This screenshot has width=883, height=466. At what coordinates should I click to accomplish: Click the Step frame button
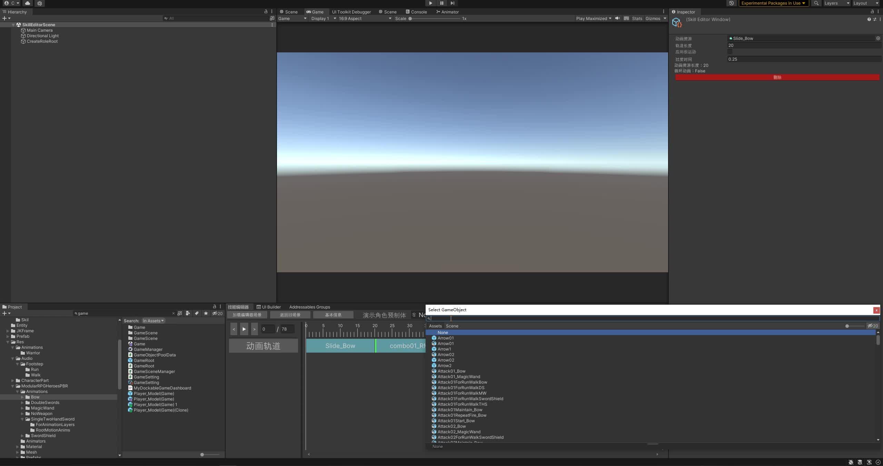click(453, 3)
